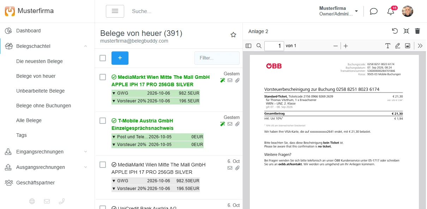Image resolution: width=427 pixels, height=209 pixels.
Task: Mark Belege von heuer as favorite star
Action: [x=233, y=34]
